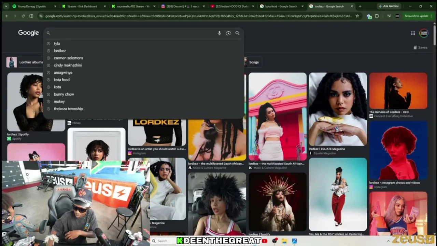Open the 'lordkez | Spotify' image result
The image size is (437, 246).
tap(36, 102)
